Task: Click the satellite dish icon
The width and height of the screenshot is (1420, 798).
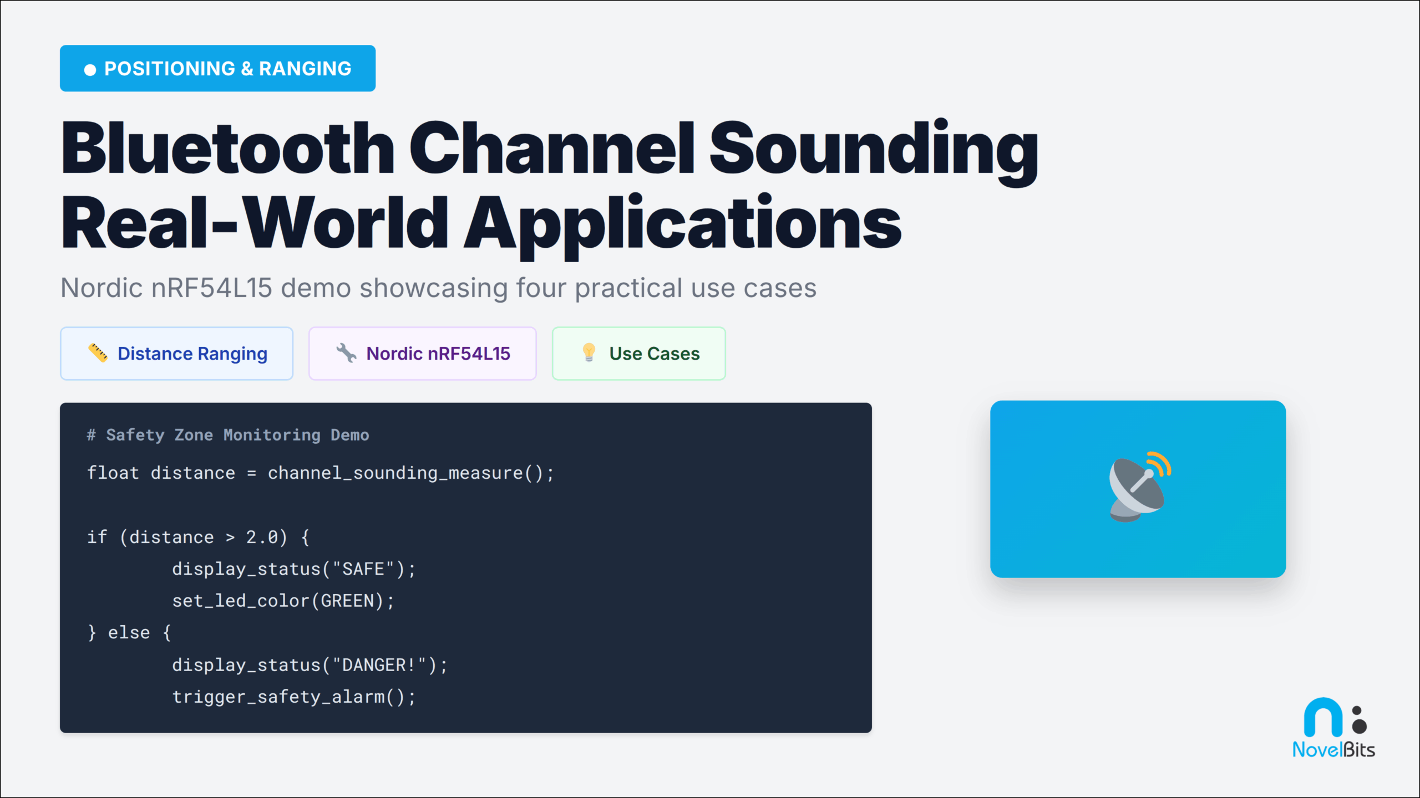Action: pyautogui.click(x=1137, y=487)
